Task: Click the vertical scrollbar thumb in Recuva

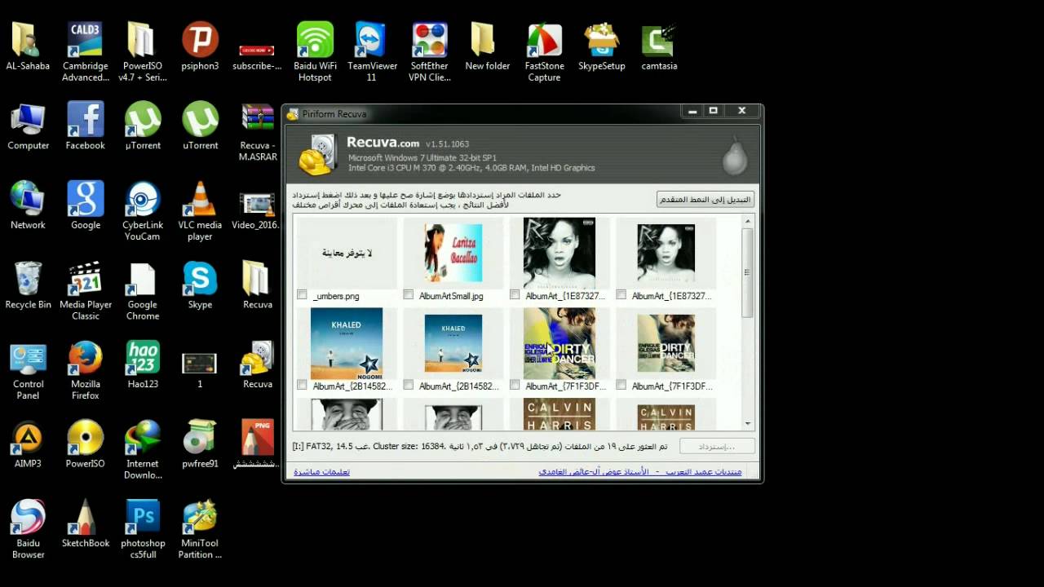Action: [x=748, y=272]
